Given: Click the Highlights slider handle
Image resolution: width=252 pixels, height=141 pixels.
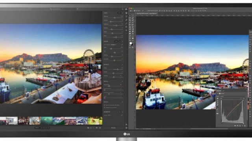Looking at the screenshot, I should point(116,25).
